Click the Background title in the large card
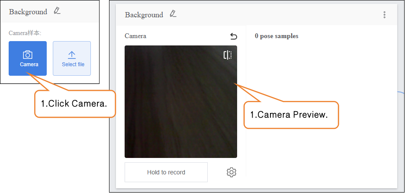Screen dimensions: 405x193 pos(144,15)
